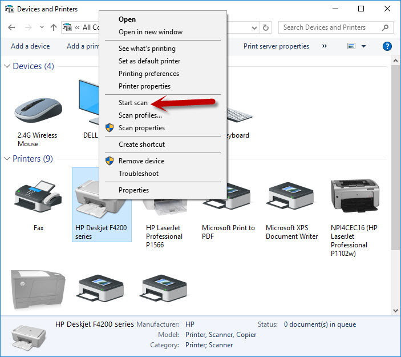Image resolution: width=401 pixels, height=357 pixels.
Task: Open the address bar history dropdown
Action: pos(254,27)
